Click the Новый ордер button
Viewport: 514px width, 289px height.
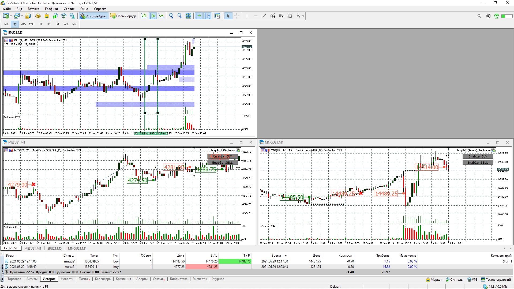(123, 16)
